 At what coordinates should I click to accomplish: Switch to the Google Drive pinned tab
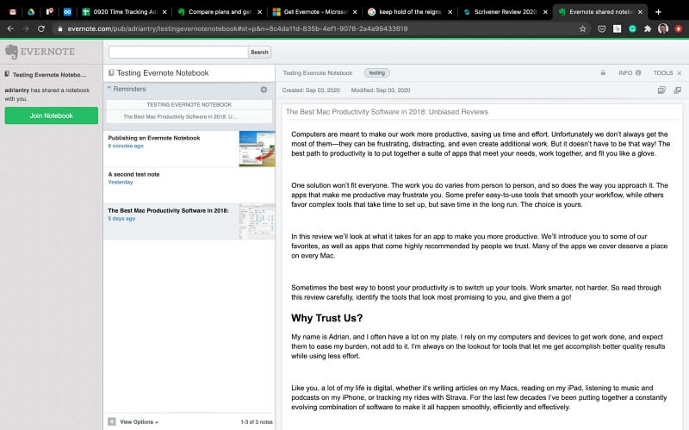coord(31,12)
